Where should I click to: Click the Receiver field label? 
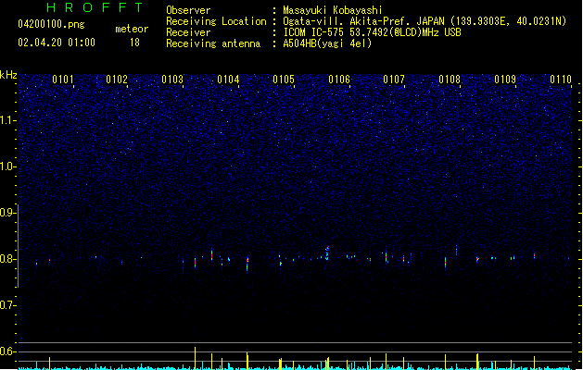click(188, 32)
